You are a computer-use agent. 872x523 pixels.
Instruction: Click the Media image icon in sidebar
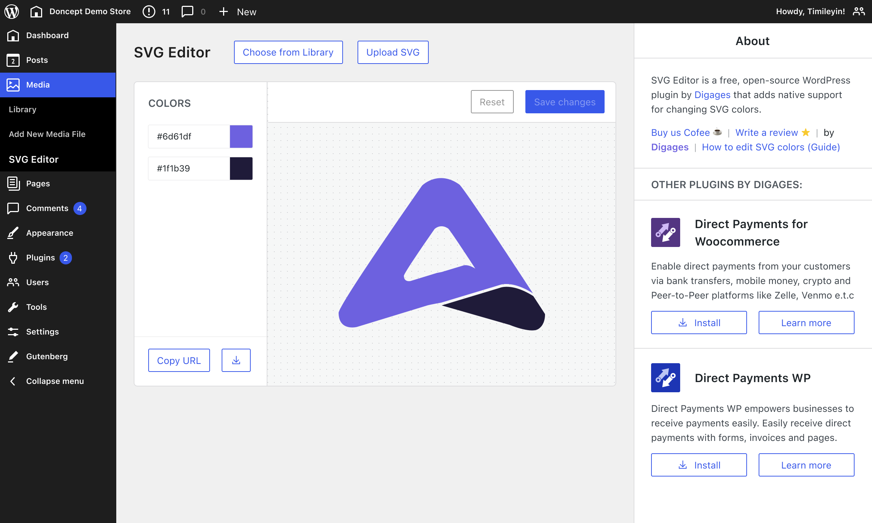point(13,85)
